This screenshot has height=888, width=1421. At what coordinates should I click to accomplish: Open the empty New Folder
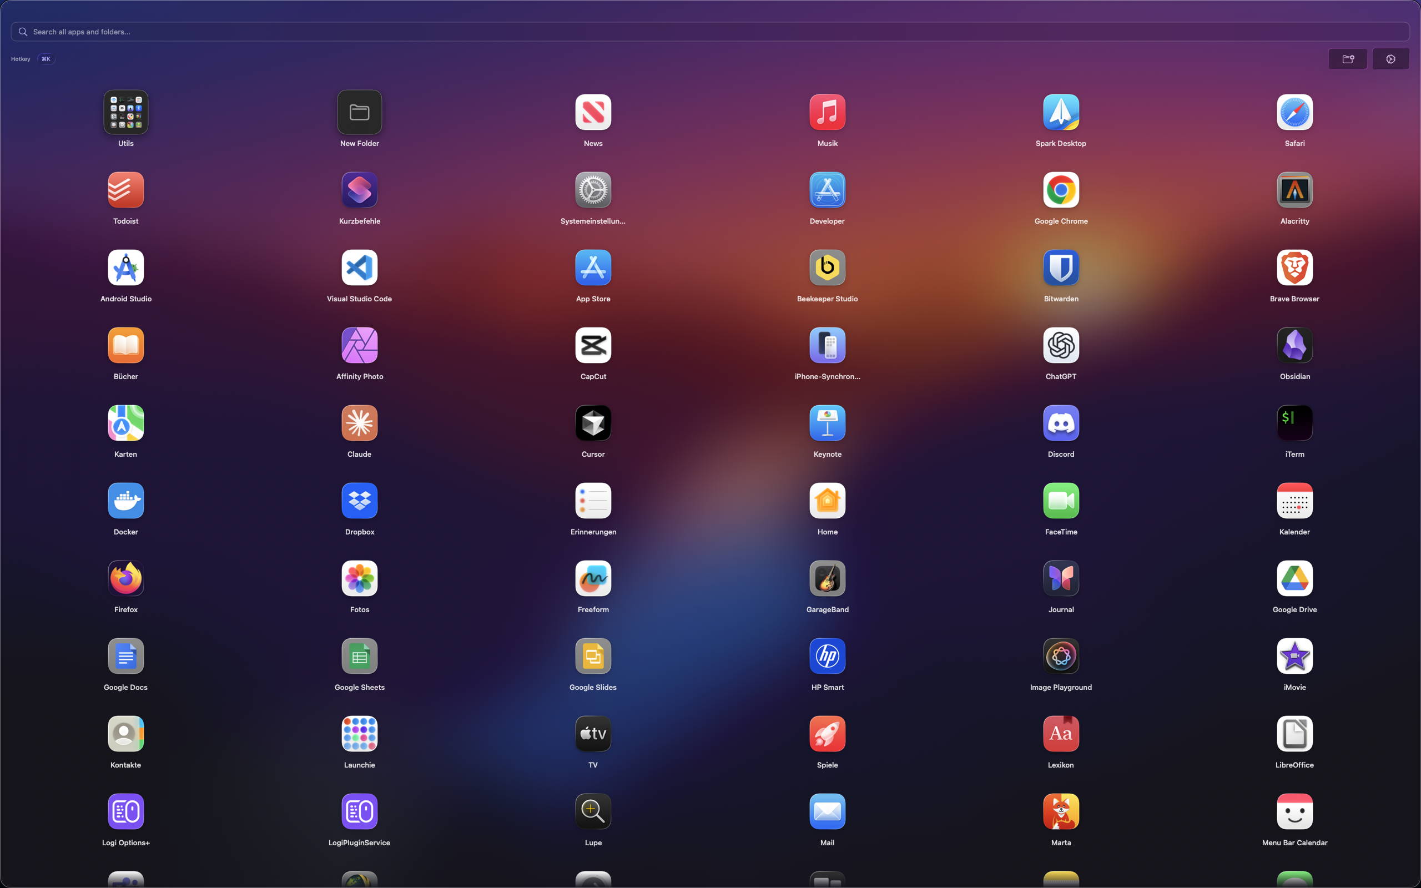(x=359, y=112)
